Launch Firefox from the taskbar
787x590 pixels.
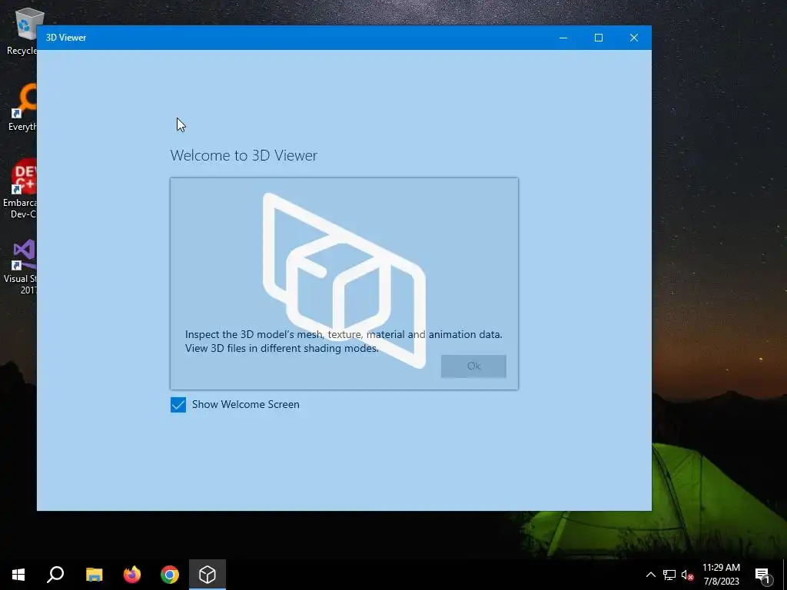(x=132, y=575)
